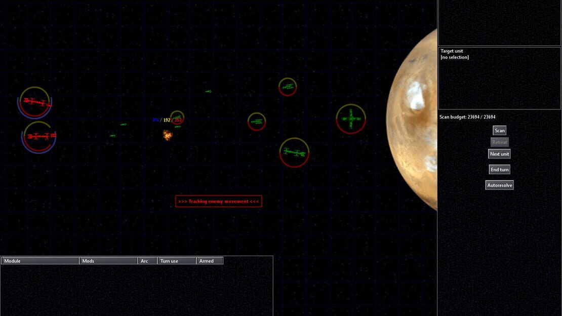The image size is (562, 316).
Task: Select the small circled green ship beside 192 label
Action: [x=177, y=117]
